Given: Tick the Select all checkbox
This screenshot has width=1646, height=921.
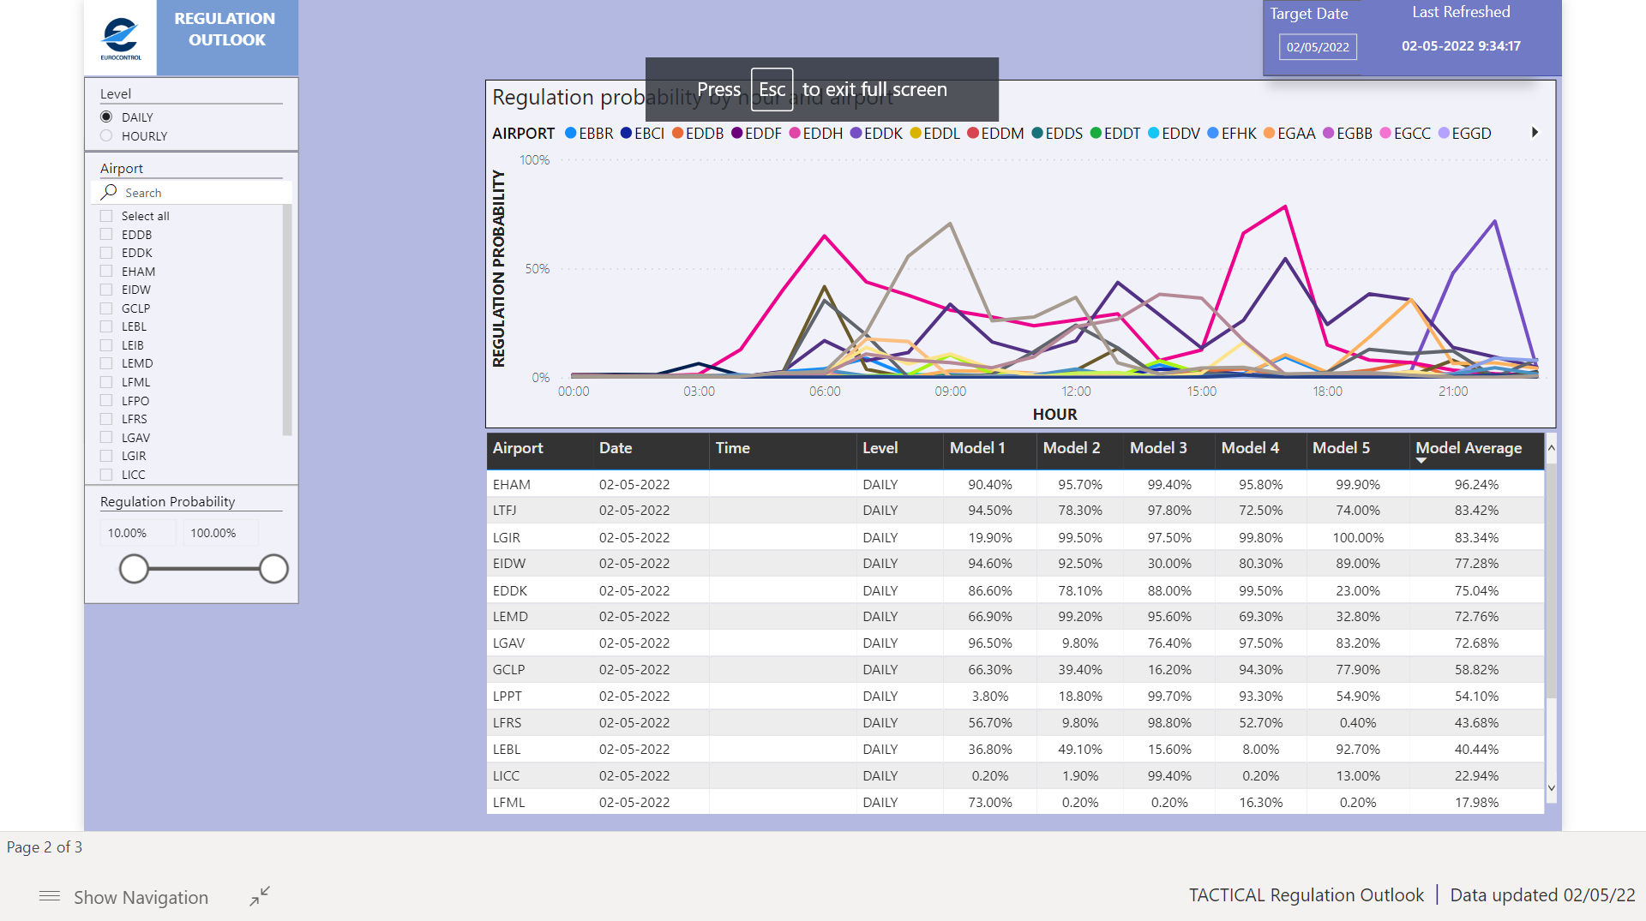Looking at the screenshot, I should 106,216.
